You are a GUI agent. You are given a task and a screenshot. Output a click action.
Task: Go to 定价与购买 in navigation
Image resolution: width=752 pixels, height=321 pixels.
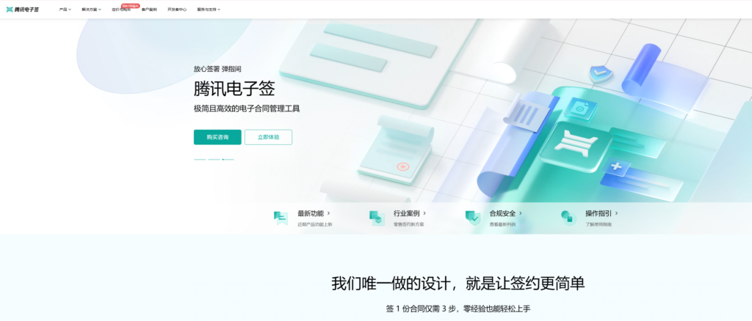click(120, 10)
